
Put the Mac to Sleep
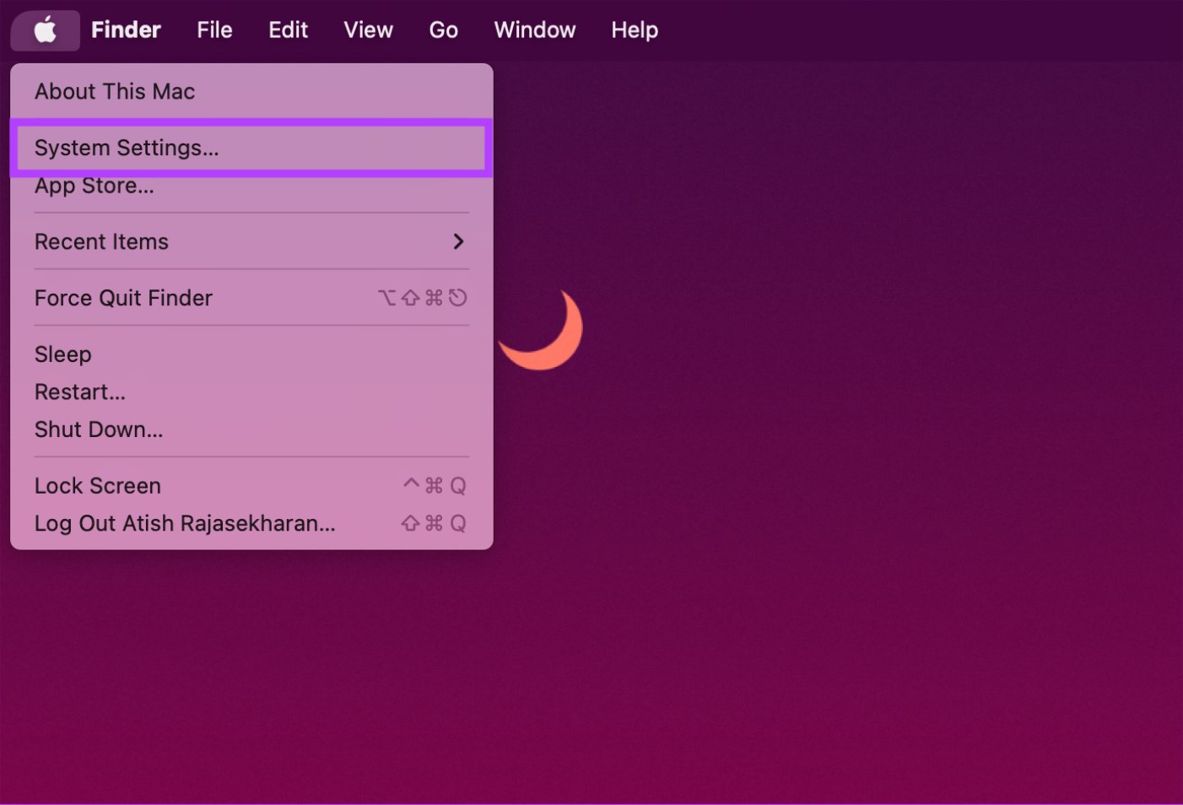[251, 354]
